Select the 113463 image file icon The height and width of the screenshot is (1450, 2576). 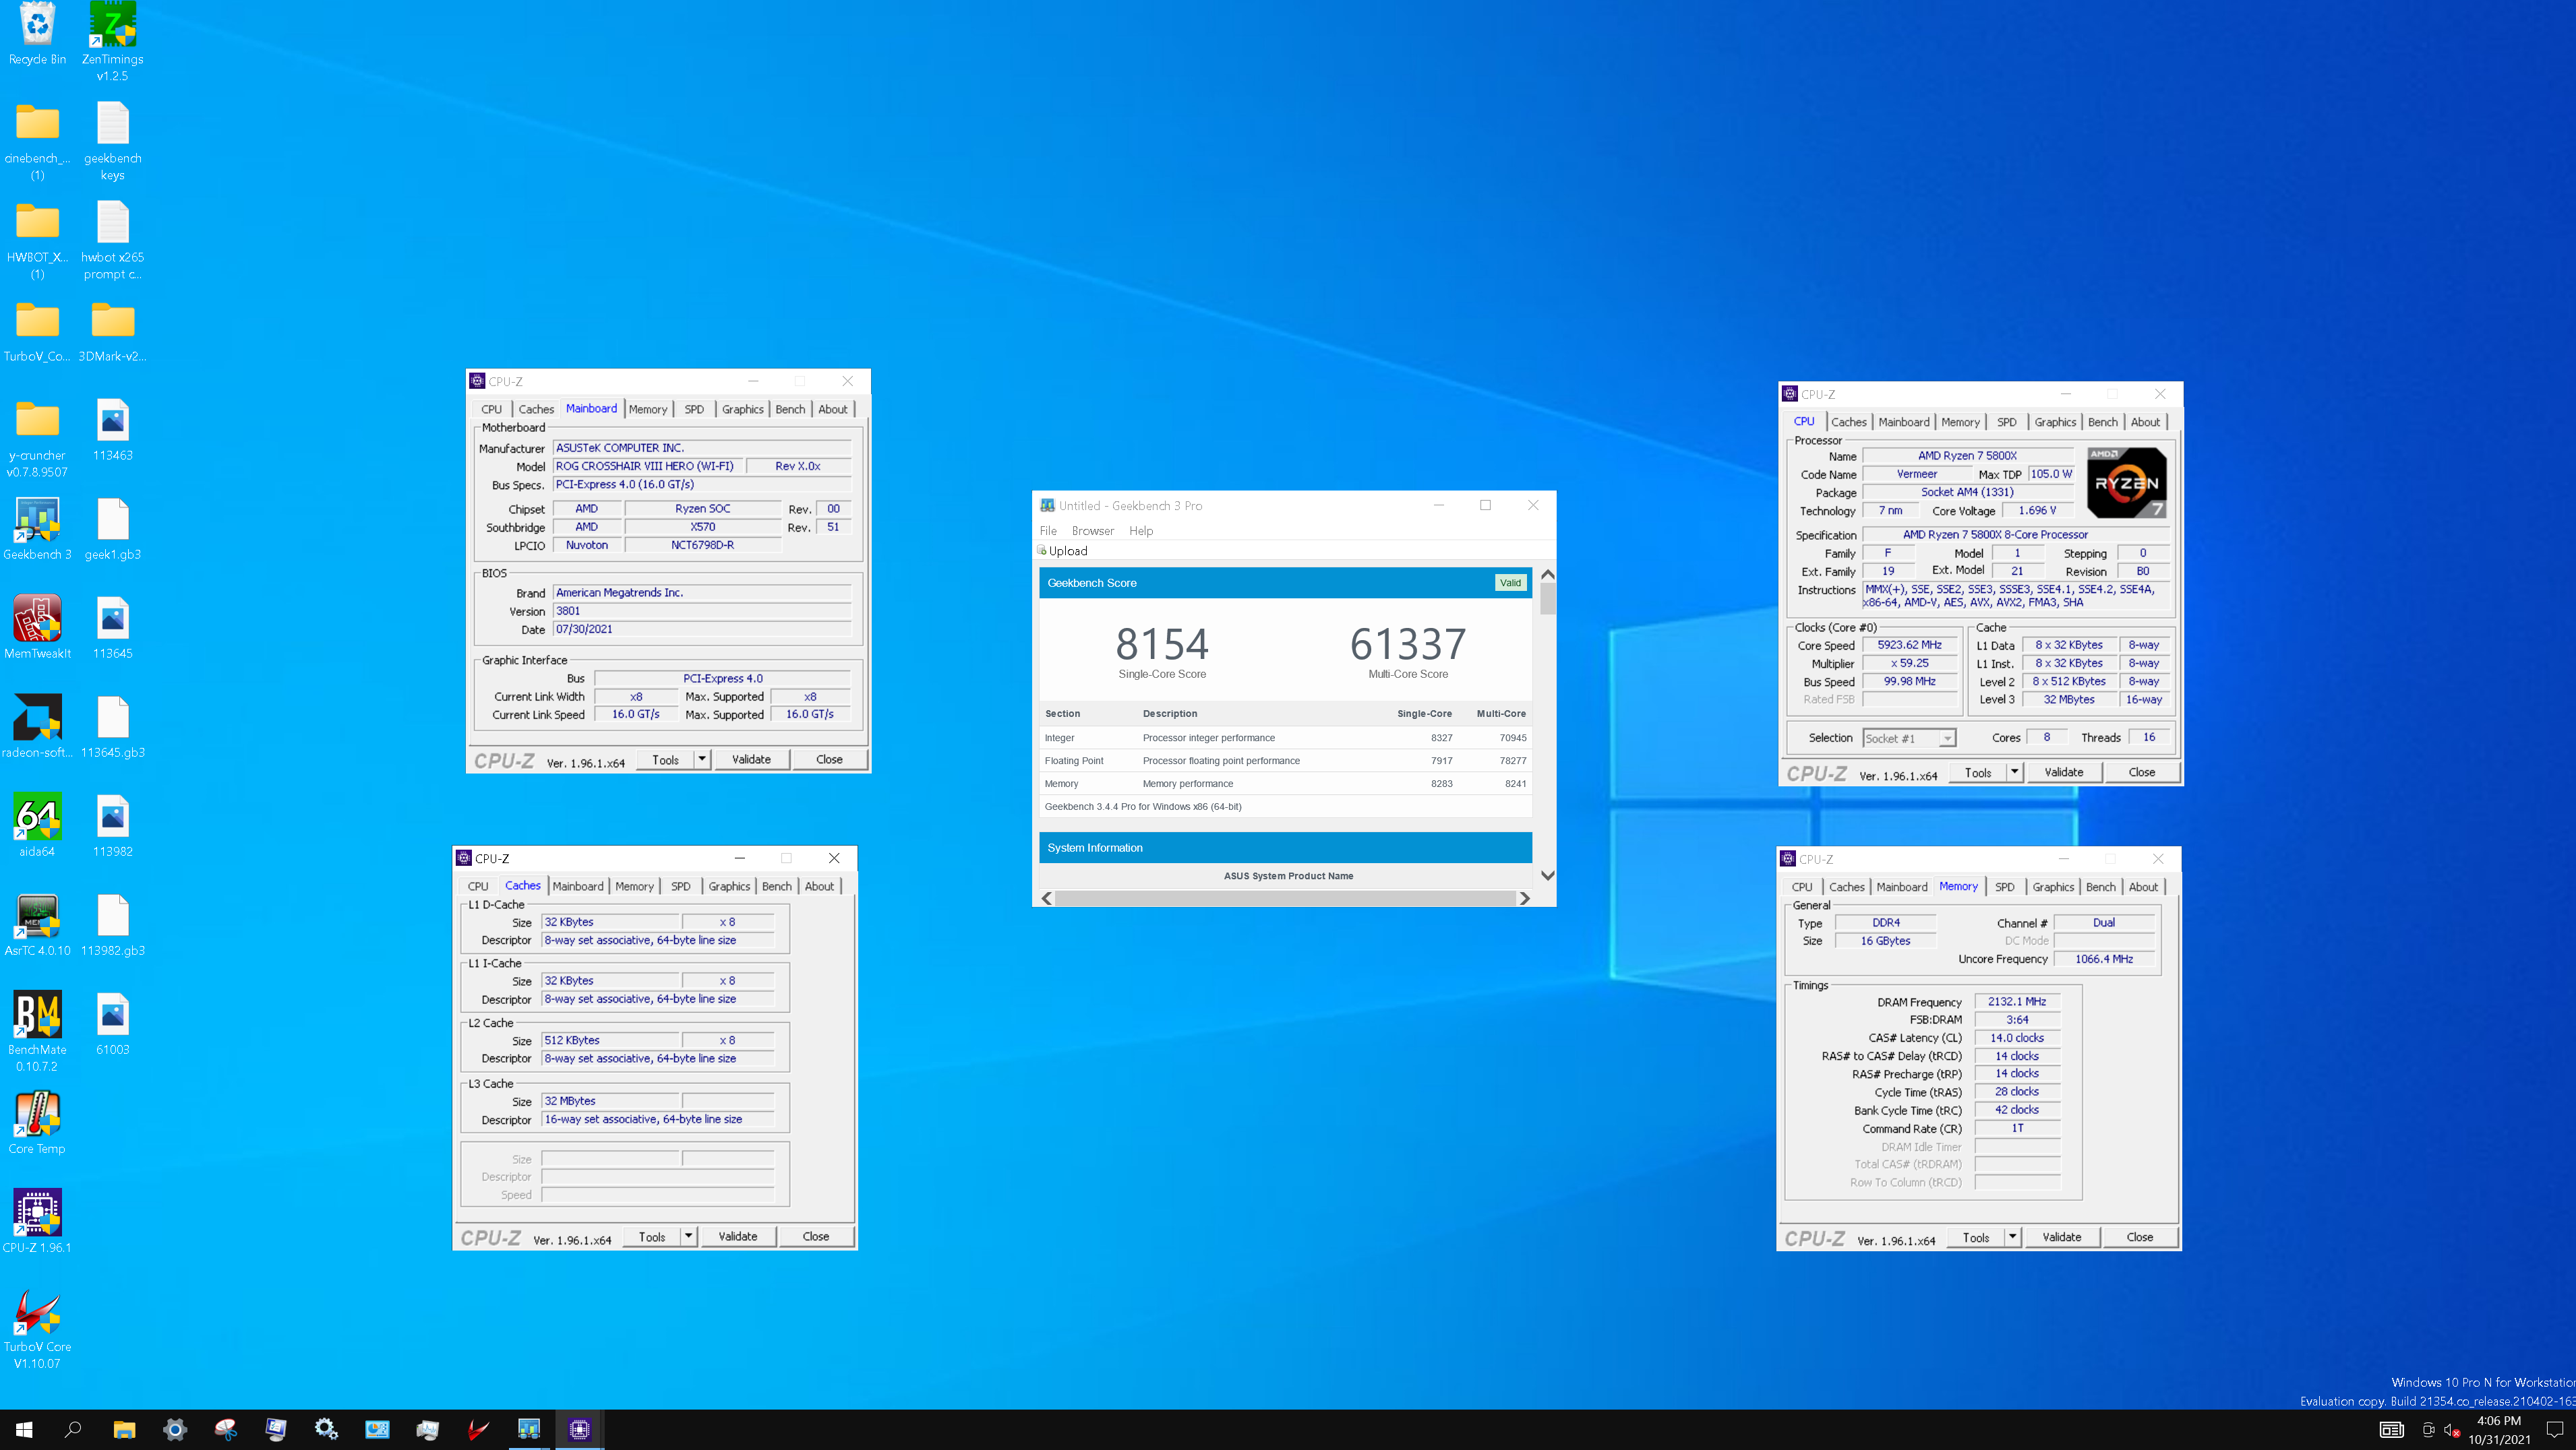pos(112,430)
